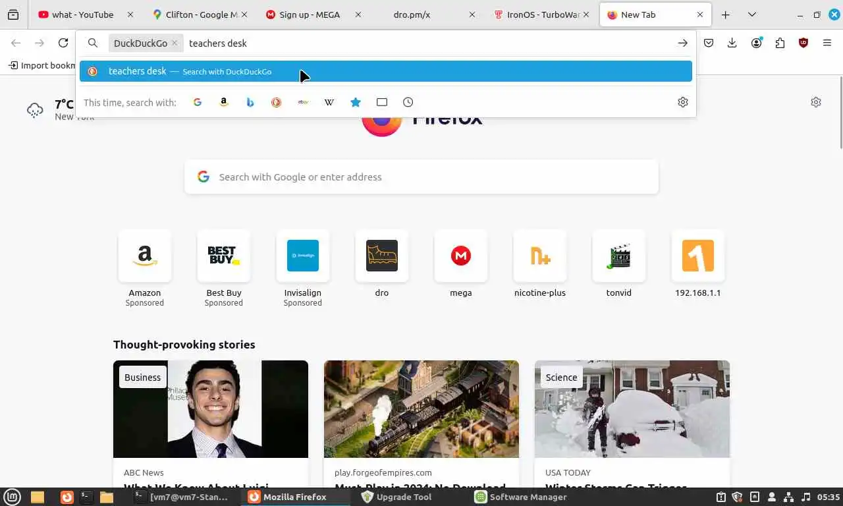Screen dimensions: 843x506
Task: Search bookmarks using the star icon
Action: [356, 102]
